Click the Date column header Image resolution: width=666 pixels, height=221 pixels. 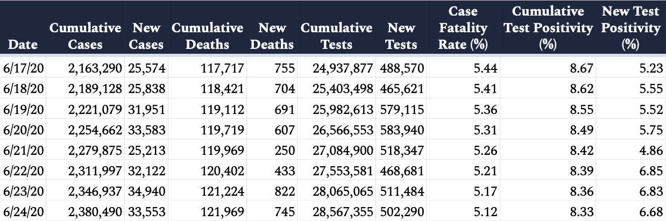coord(23,45)
